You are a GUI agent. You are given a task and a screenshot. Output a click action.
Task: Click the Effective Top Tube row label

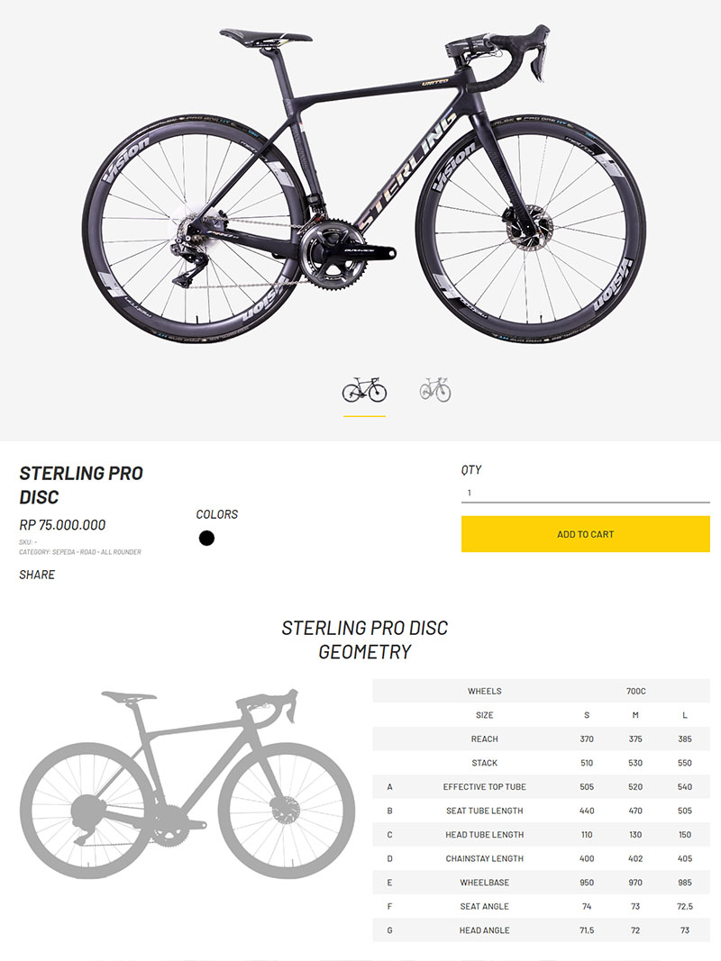[484, 787]
